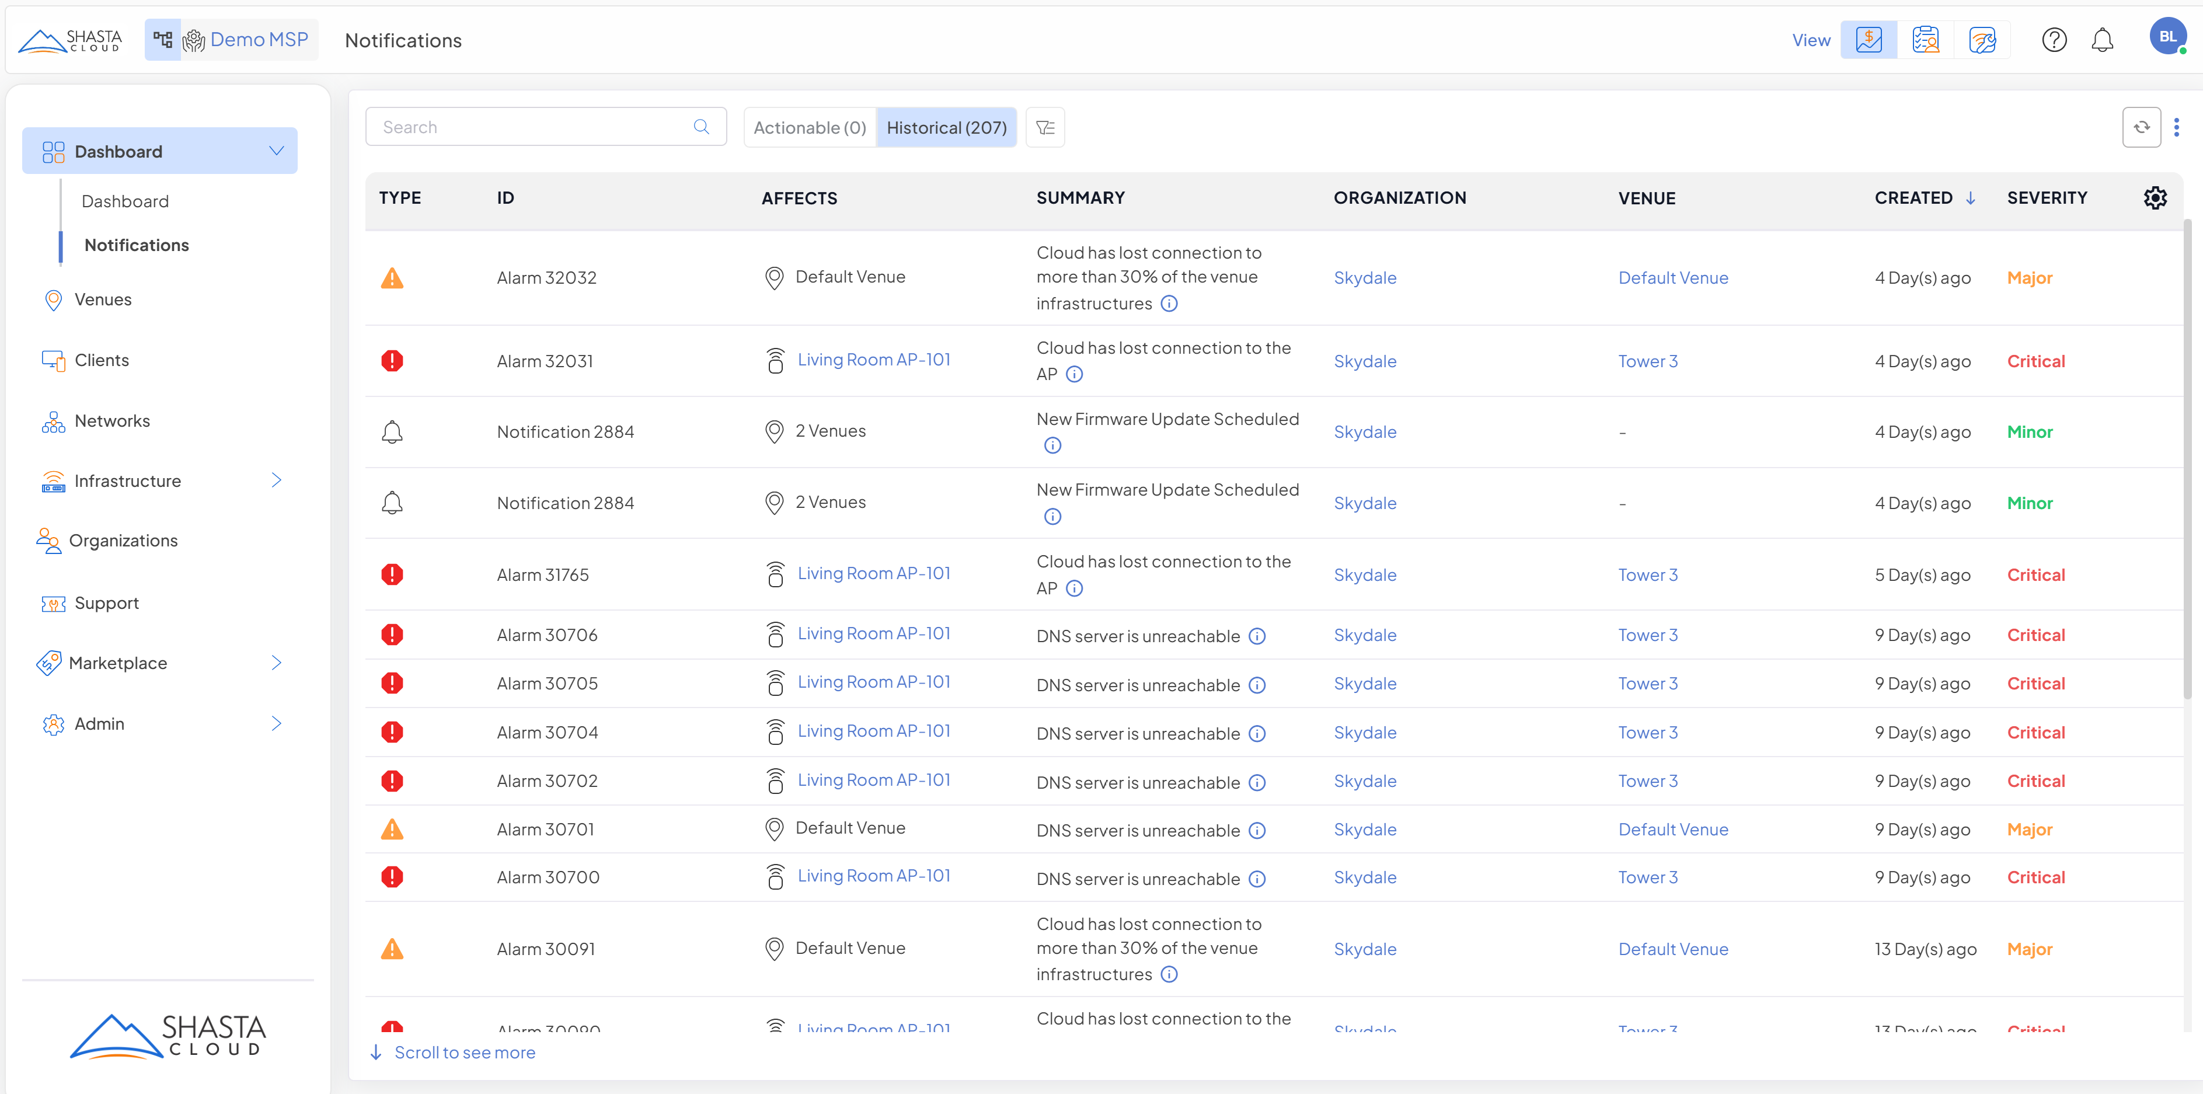The width and height of the screenshot is (2203, 1094).
Task: Click info icon beside New Firmware Update Scheduled
Action: coord(1052,445)
